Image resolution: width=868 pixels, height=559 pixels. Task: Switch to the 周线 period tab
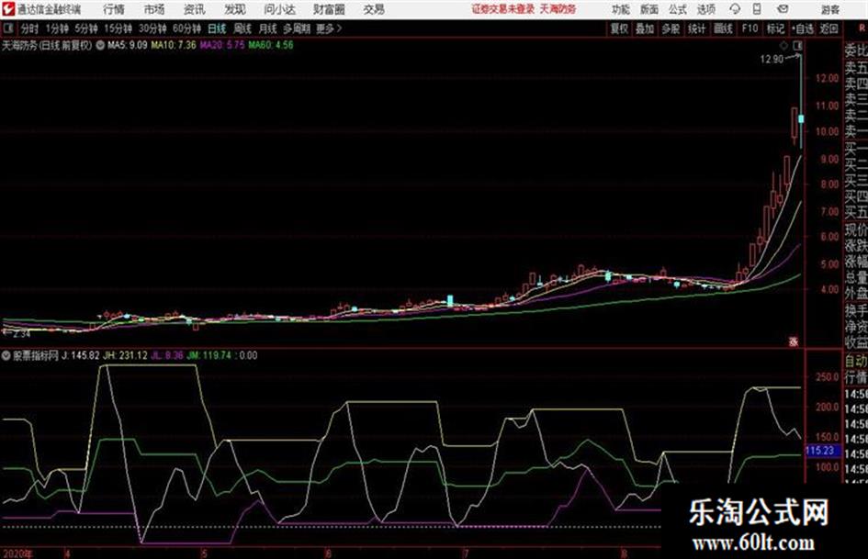(242, 28)
